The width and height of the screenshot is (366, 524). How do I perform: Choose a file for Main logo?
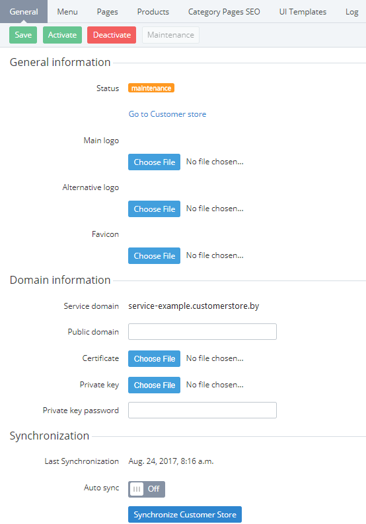154,162
